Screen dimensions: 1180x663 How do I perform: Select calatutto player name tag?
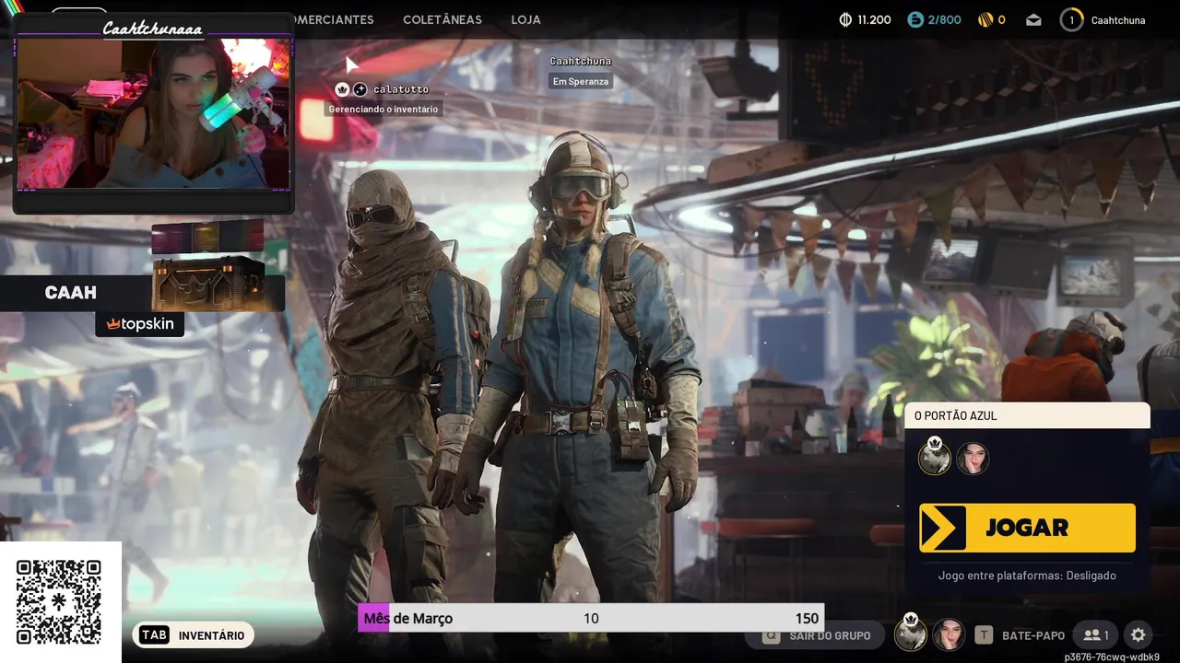(401, 89)
